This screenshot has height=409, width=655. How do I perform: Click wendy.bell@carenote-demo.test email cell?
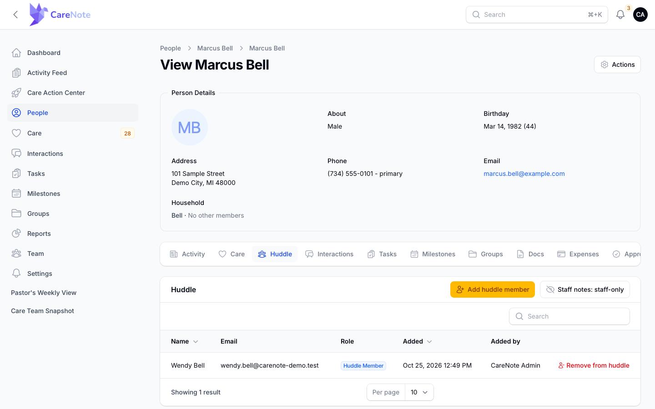[270, 365]
